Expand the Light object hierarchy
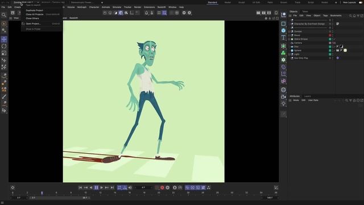The height and width of the screenshot is (205, 364). [x=289, y=54]
